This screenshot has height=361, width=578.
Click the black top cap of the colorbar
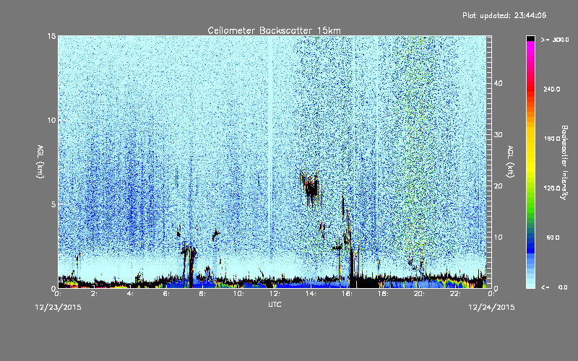(530, 38)
